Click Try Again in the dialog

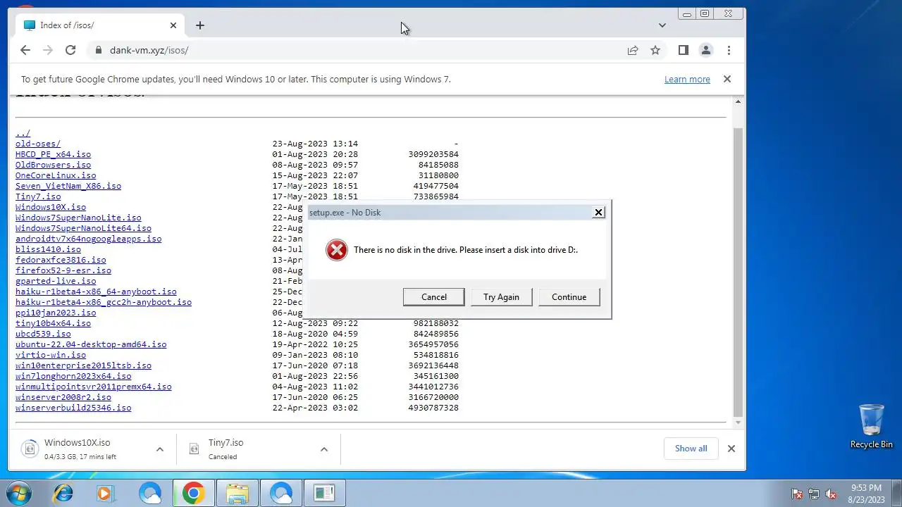[501, 297]
